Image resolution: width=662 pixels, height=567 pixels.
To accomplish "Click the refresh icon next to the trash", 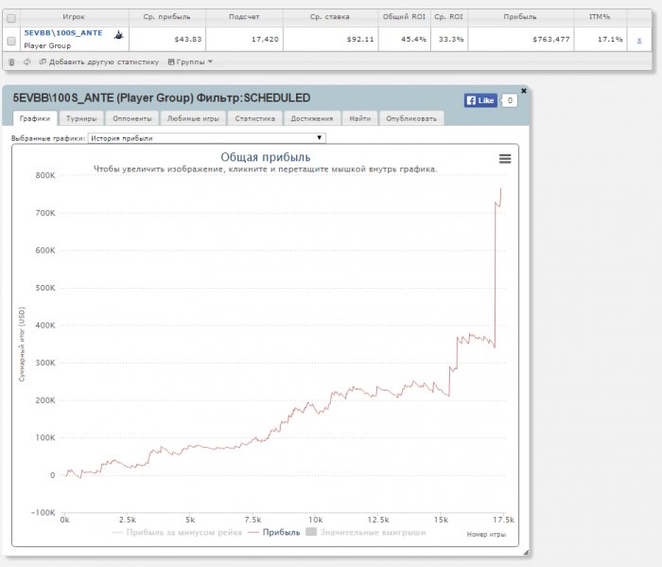I will tap(26, 62).
